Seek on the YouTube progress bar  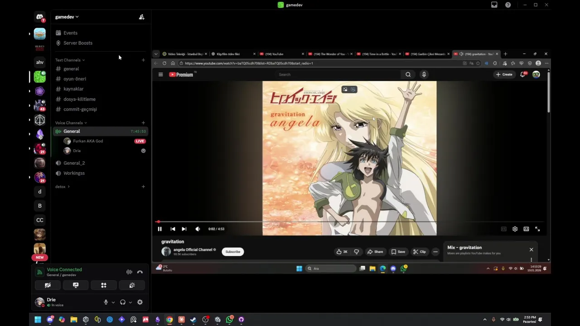pos(349,222)
